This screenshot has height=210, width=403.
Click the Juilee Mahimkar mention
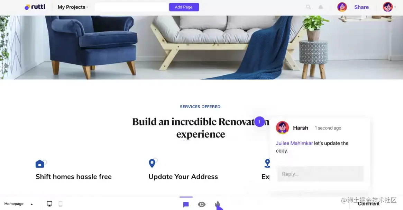294,143
